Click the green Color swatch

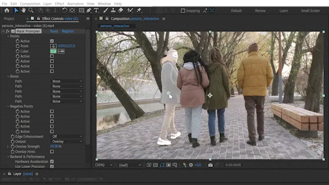53,51
